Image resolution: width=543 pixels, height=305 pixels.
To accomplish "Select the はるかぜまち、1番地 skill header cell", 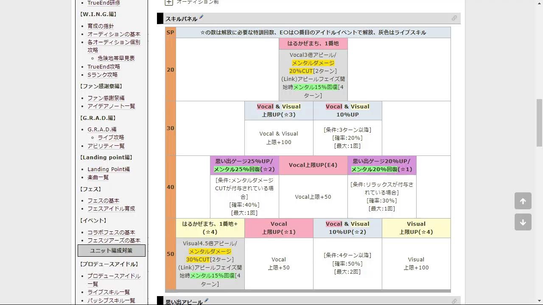I will pyautogui.click(x=313, y=44).
